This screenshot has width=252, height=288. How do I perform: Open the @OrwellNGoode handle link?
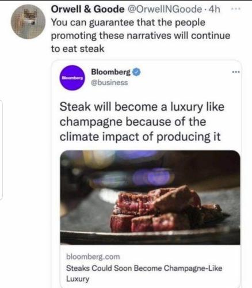(165, 9)
